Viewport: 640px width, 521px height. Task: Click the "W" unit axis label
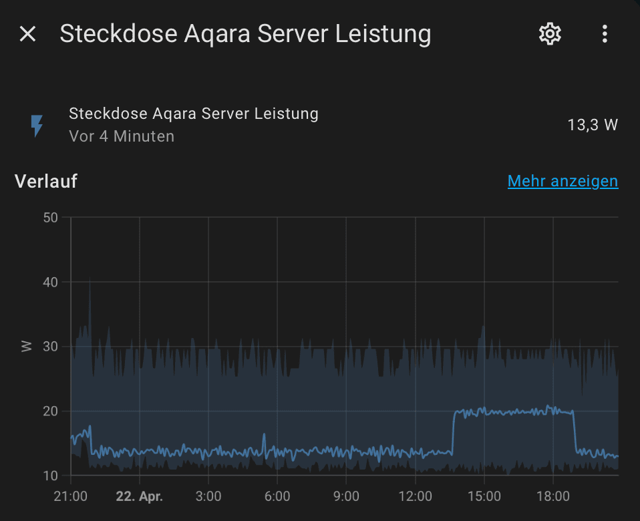pos(27,346)
